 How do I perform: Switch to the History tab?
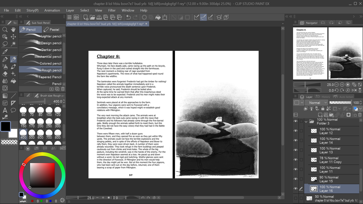pos(323,97)
